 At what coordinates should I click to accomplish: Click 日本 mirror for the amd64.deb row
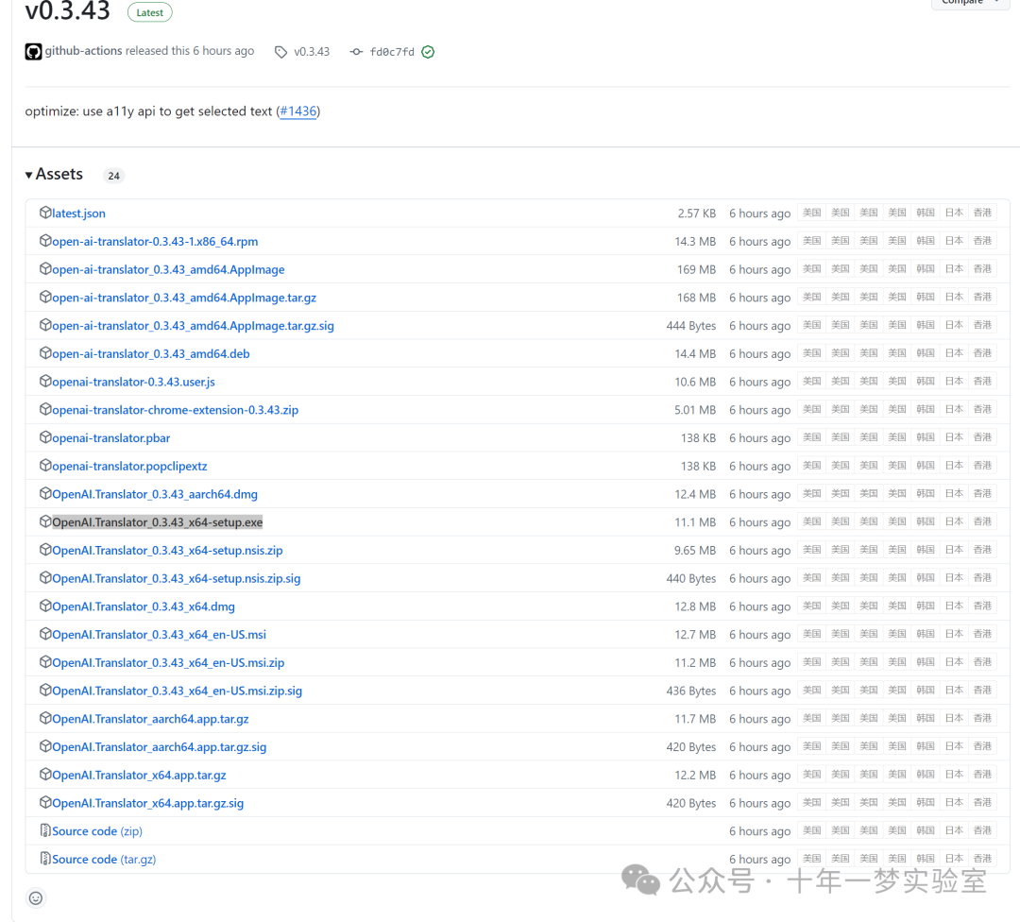click(x=954, y=353)
